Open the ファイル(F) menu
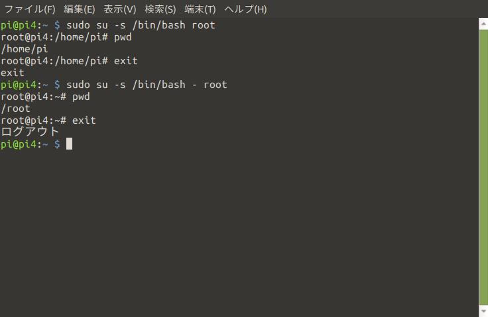This screenshot has width=488, height=317. point(30,9)
